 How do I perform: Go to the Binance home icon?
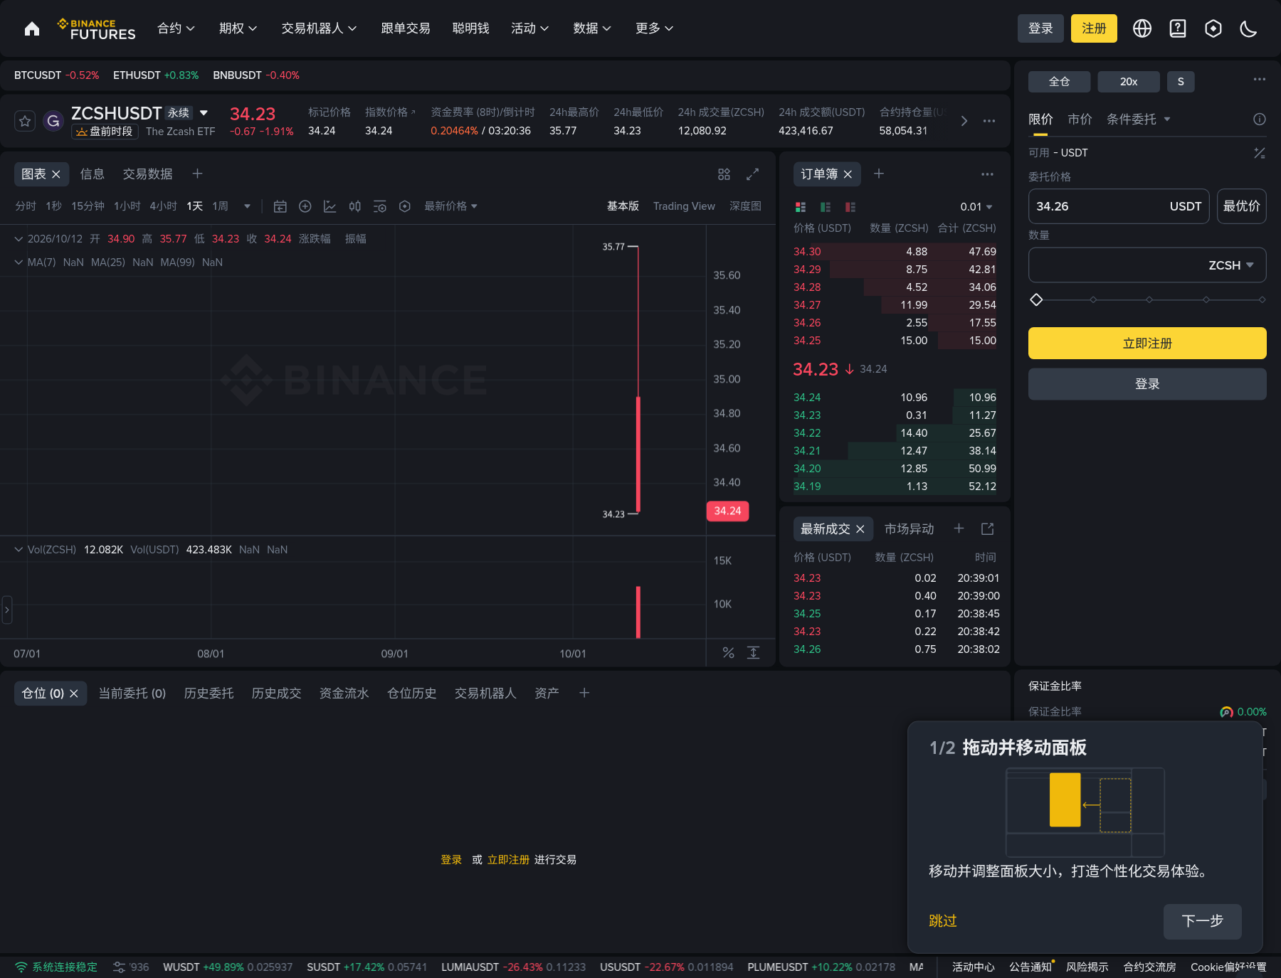click(32, 28)
